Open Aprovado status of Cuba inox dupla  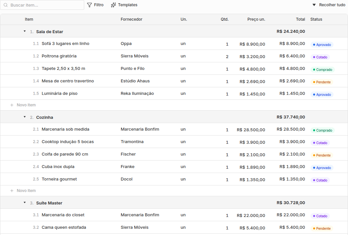pos(322,168)
